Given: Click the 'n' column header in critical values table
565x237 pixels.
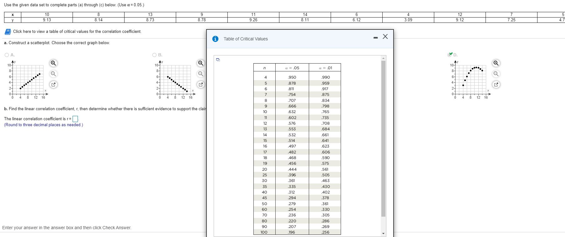Looking at the screenshot, I should click(x=264, y=68).
